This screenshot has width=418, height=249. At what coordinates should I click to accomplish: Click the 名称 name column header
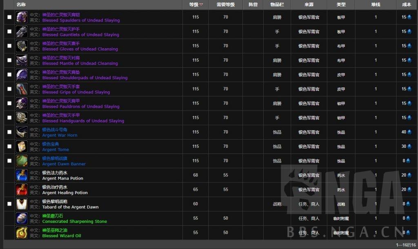click(x=21, y=4)
